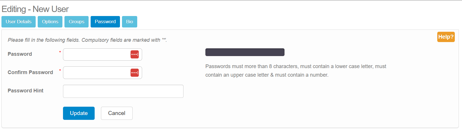Click the password requirements description text
Viewport: 462px width, 131px height.
coord(295,71)
